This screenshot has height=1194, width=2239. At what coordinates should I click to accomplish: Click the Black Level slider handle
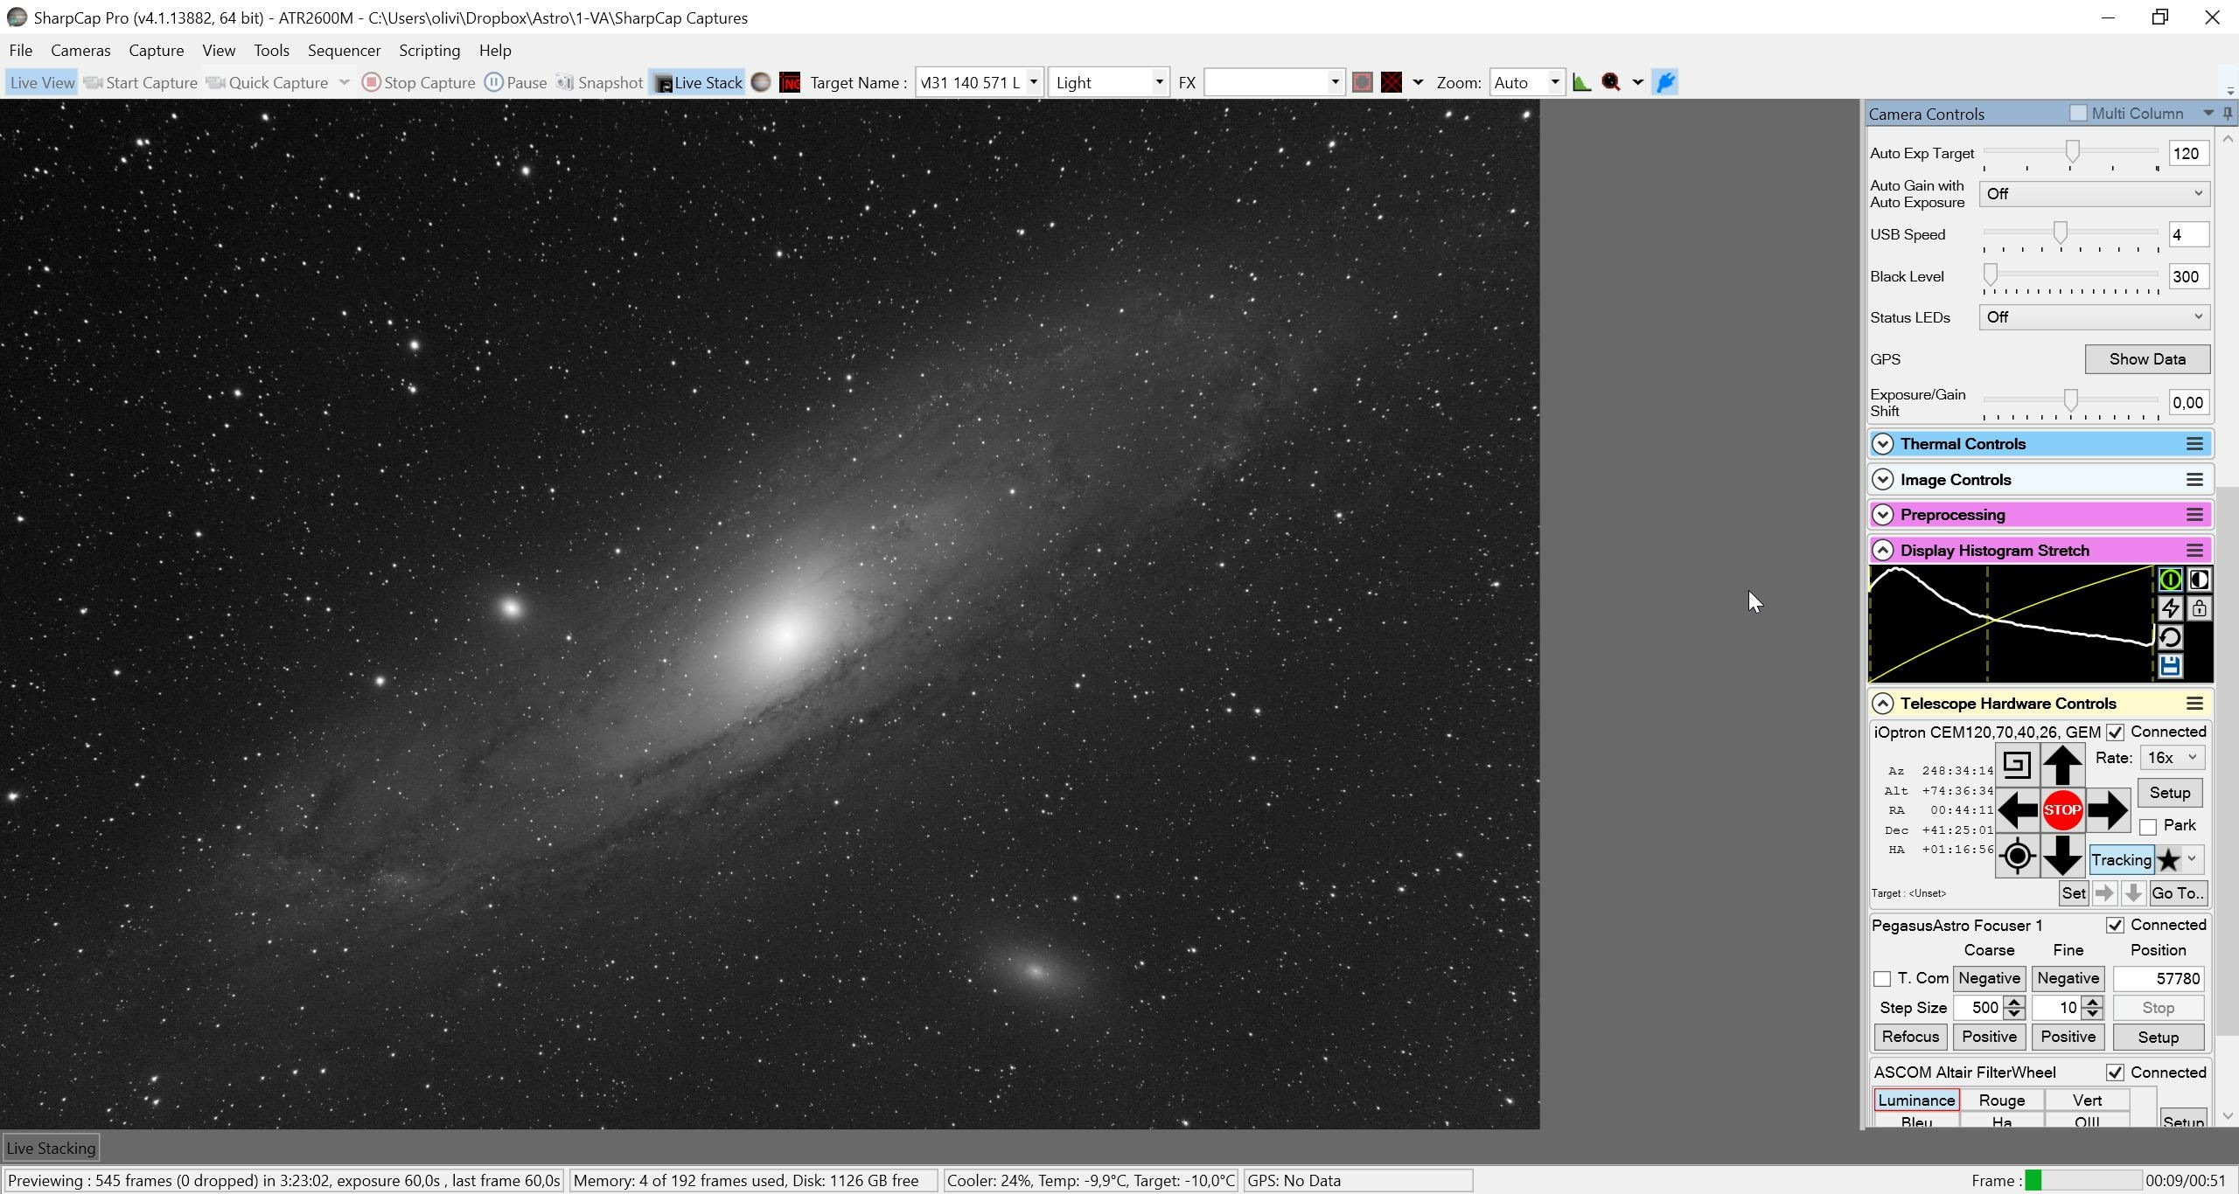[x=1991, y=275]
